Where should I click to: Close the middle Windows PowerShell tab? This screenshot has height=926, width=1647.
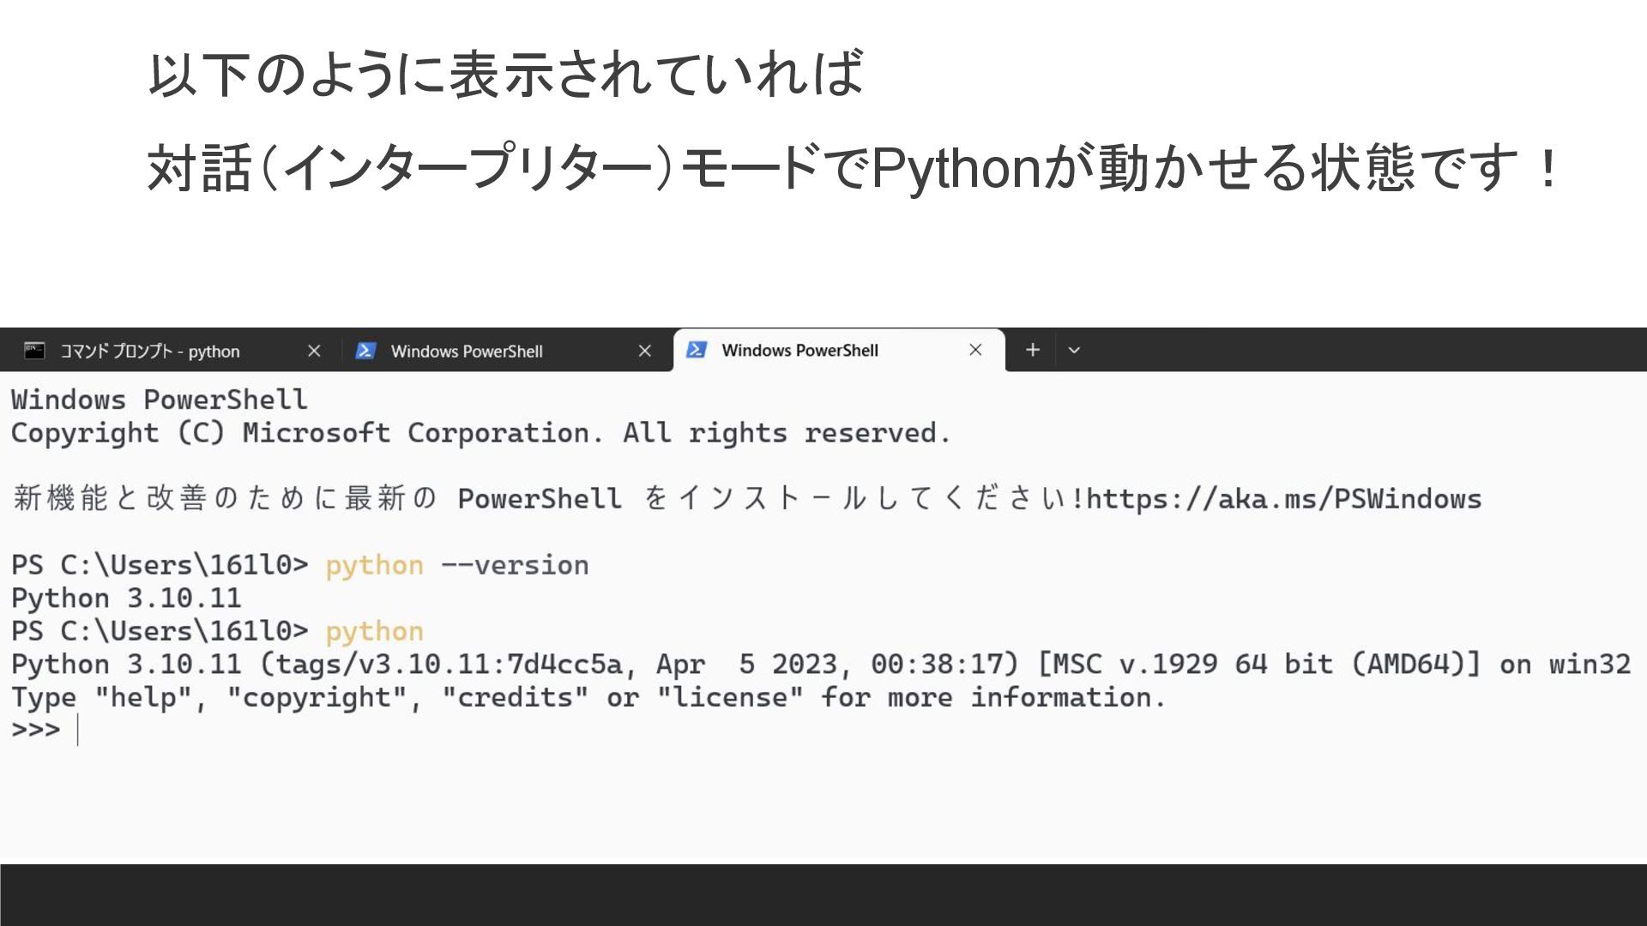(645, 351)
